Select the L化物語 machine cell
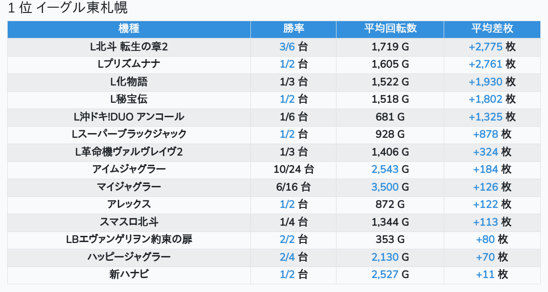548x292 pixels. click(129, 82)
